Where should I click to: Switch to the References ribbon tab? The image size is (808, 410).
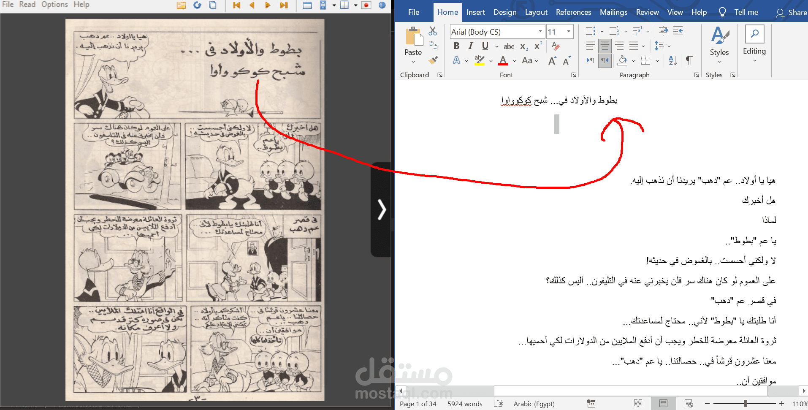click(573, 12)
